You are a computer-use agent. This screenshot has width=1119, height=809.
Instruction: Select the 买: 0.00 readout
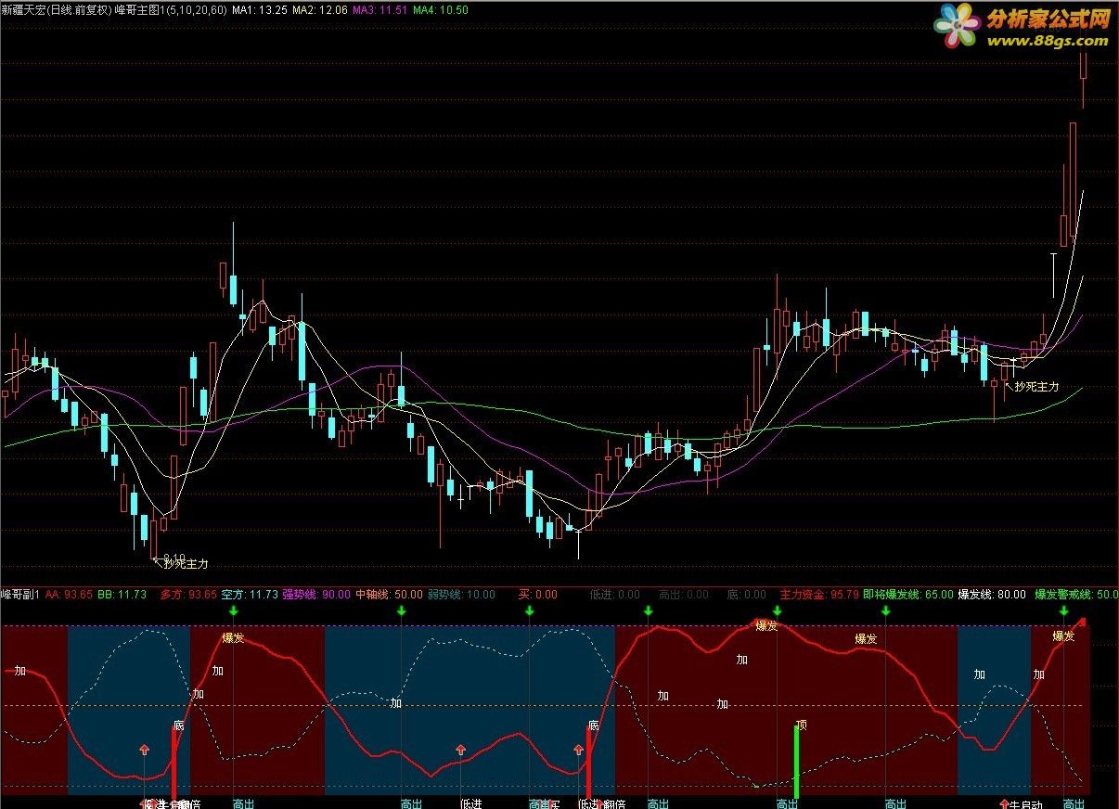point(538,595)
